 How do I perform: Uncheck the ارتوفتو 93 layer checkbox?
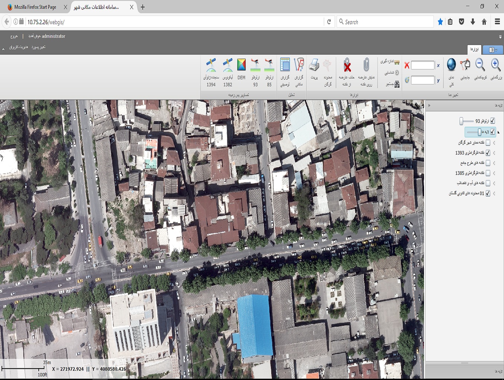click(492, 121)
